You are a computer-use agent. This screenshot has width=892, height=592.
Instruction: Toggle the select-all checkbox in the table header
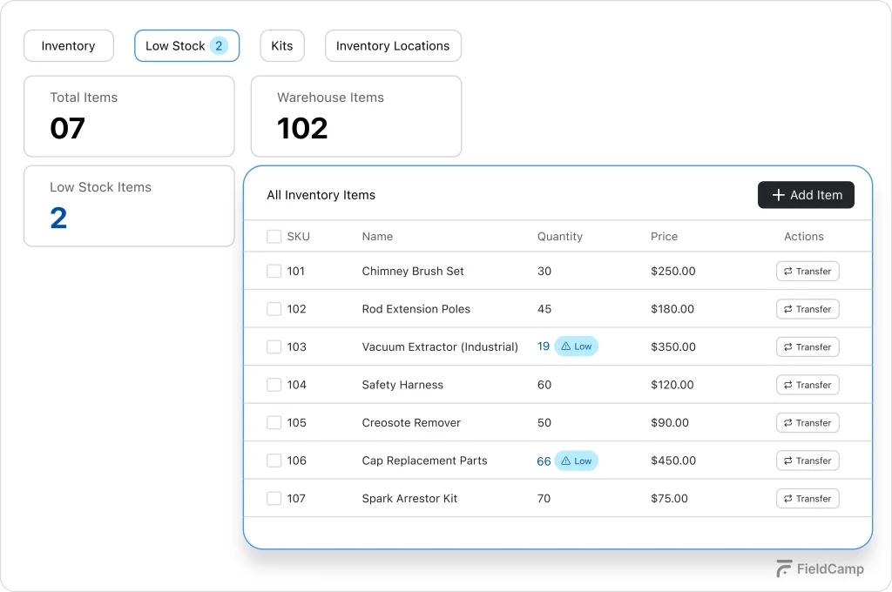(273, 236)
